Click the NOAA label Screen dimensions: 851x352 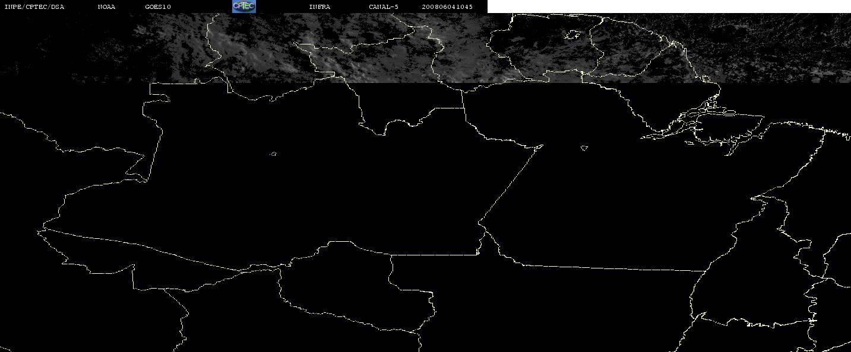pos(106,7)
